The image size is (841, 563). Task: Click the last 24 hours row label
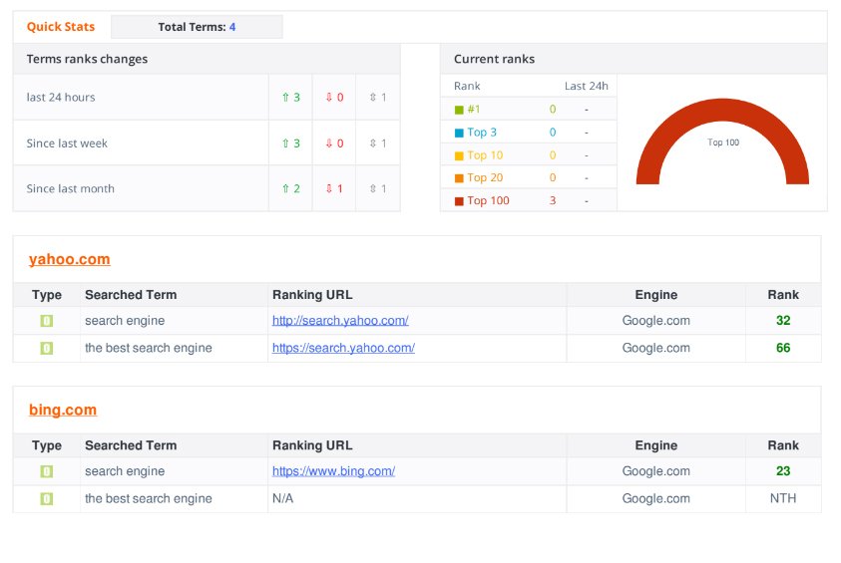(61, 97)
